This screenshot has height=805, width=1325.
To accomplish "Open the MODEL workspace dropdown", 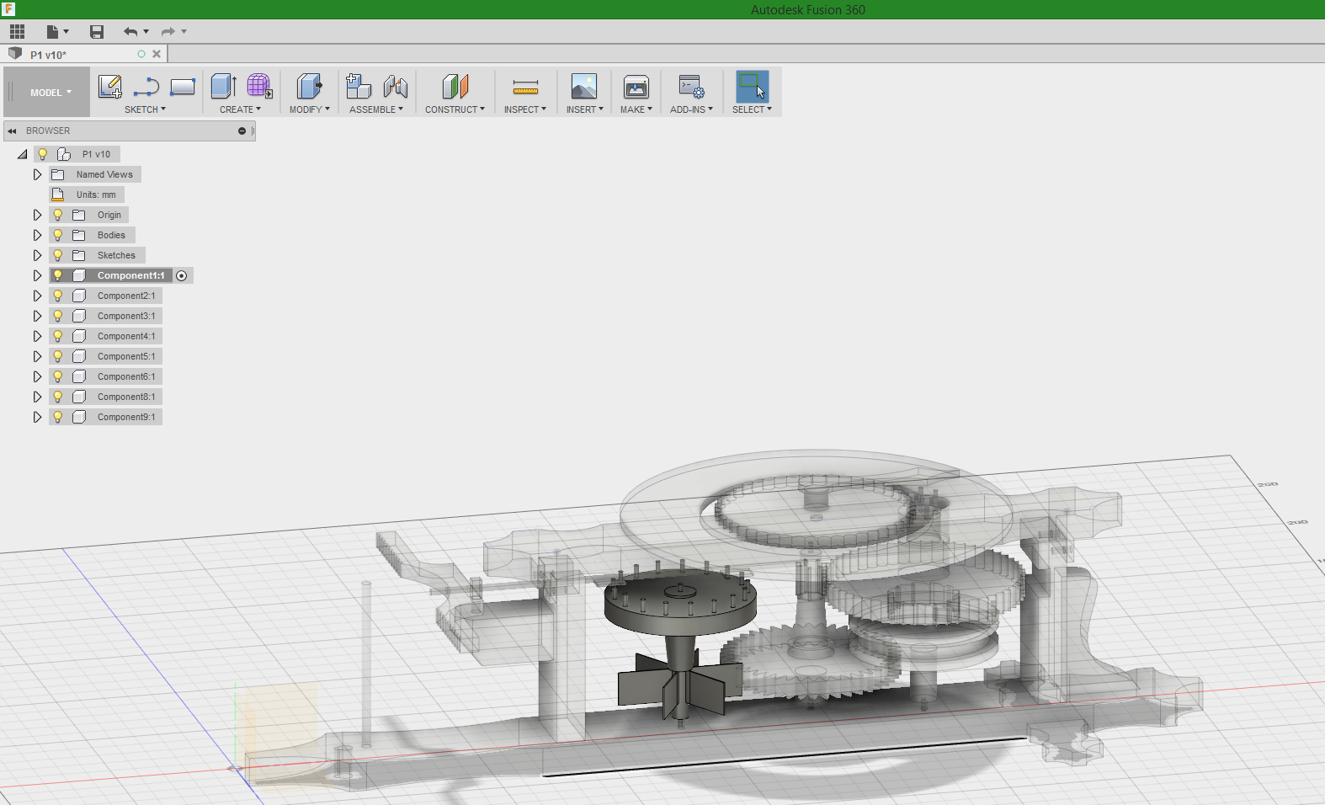I will point(51,93).
